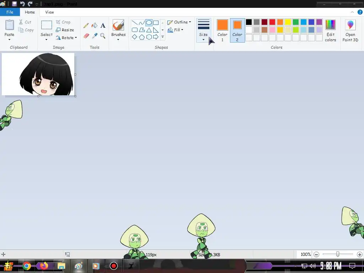Click the canvas bottom-right resize handle
Screen dimensions: 364x273
point(75,96)
